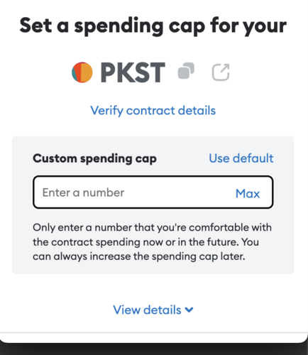Click the placeholder text Enter a number
The height and width of the screenshot is (355, 308).
click(x=83, y=192)
